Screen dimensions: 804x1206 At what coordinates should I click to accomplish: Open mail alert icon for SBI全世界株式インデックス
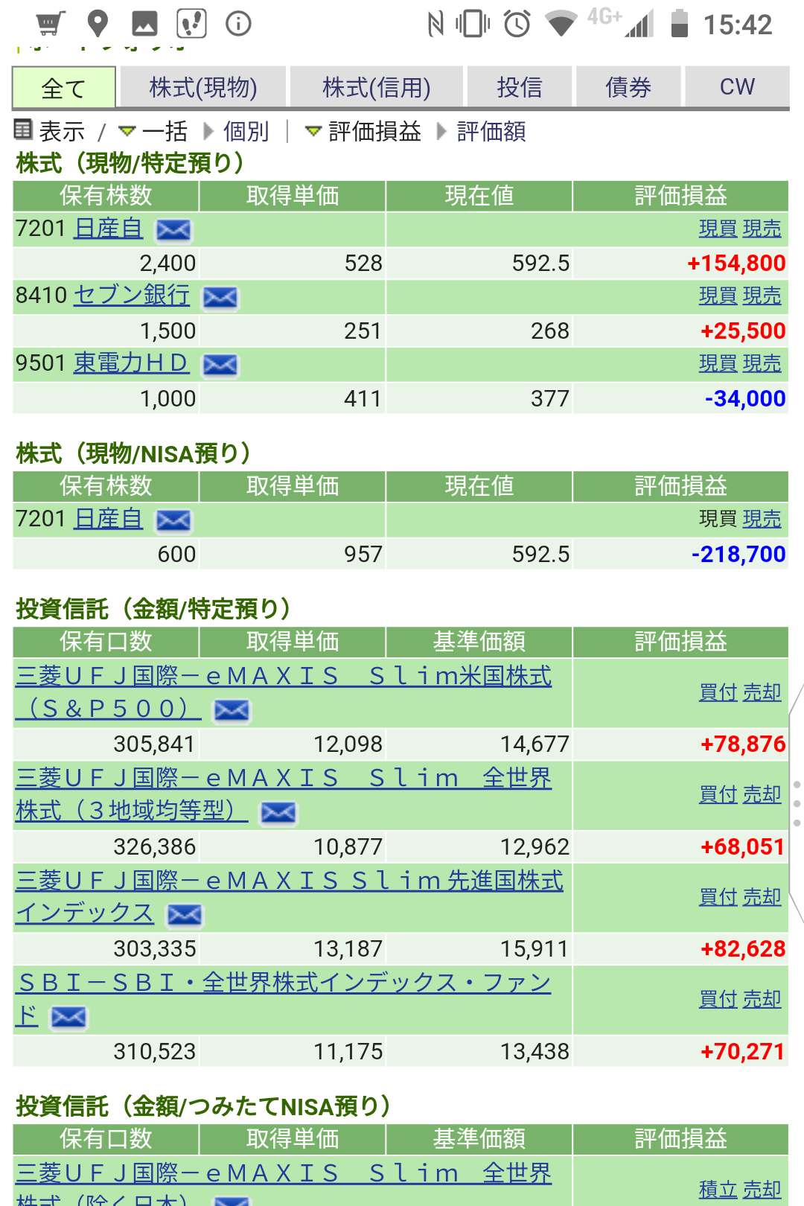pos(68,1017)
